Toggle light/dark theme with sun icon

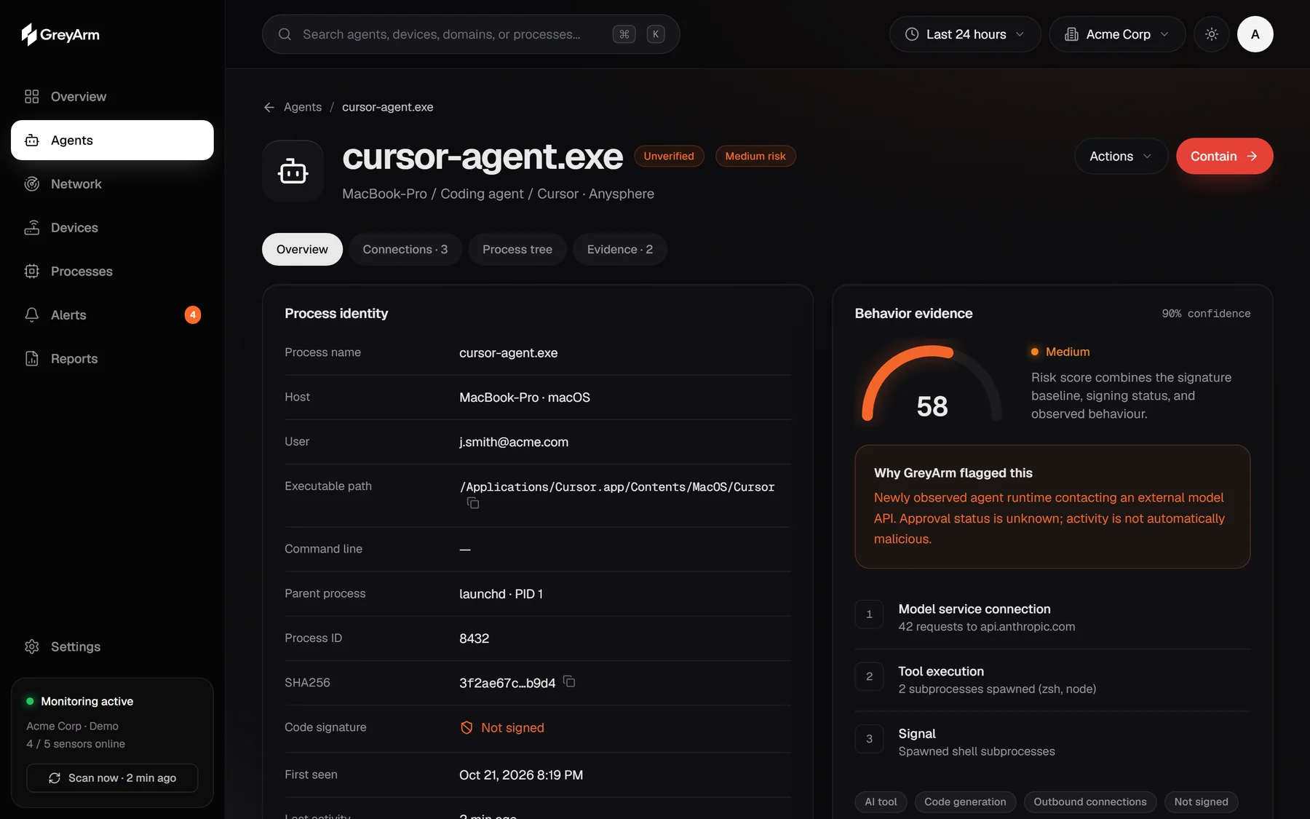(1212, 34)
